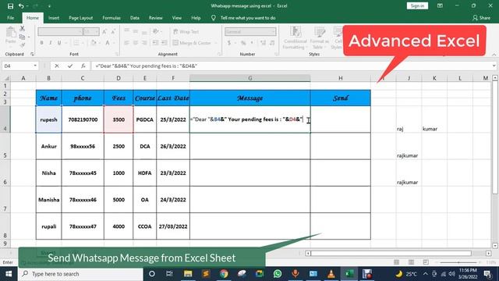Click Type here to search box
The width and height of the screenshot is (499, 281).
point(80,274)
